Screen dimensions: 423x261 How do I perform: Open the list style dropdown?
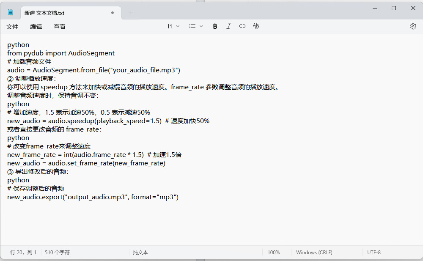click(x=196, y=26)
